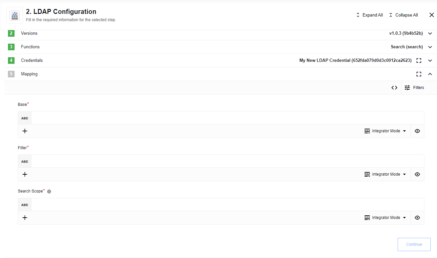Close the LDAP Configuration panel

[x=431, y=15]
